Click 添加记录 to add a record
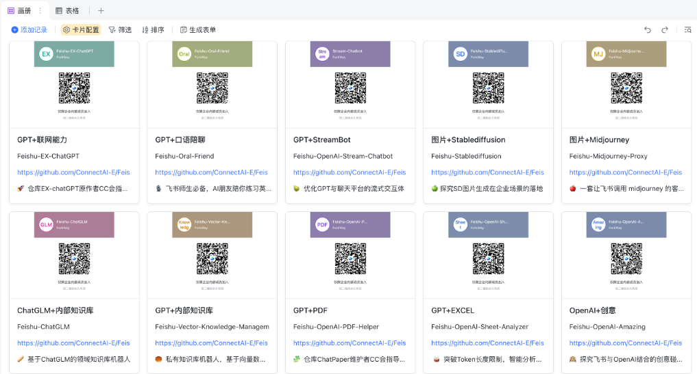Image resolution: width=697 pixels, height=374 pixels. point(29,29)
